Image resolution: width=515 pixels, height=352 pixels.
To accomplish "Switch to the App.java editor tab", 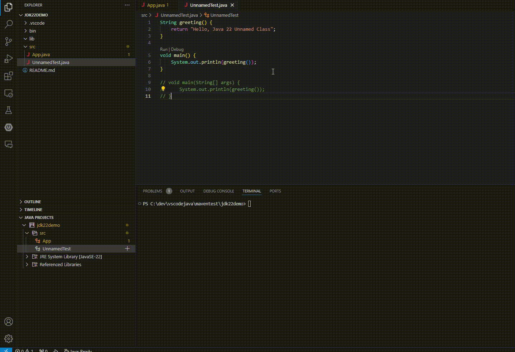I will (x=156, y=5).
